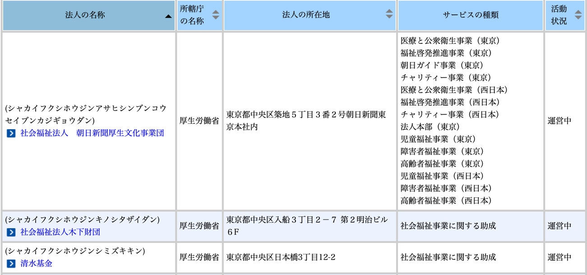
Task: Click 運営中 status in 清水基金 row
Action: 559,257
